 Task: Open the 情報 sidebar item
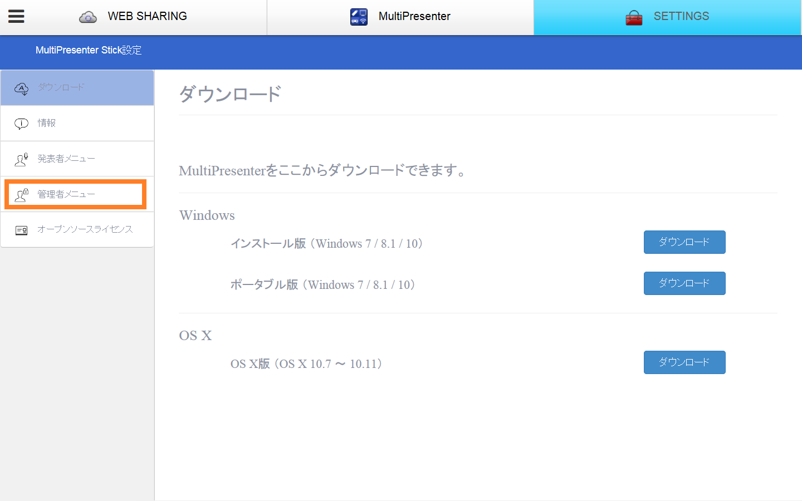(77, 123)
